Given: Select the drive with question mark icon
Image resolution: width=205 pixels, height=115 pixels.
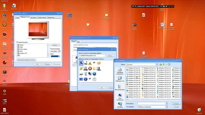Looking at the screenshot, I should [x=86, y=63].
